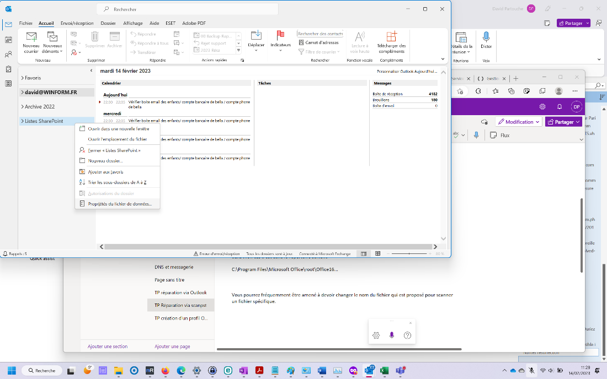Open the ESET tab
607x379 pixels.
point(171,23)
